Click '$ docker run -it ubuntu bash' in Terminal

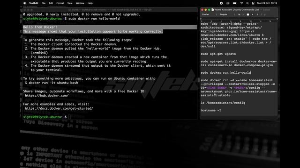52,83
